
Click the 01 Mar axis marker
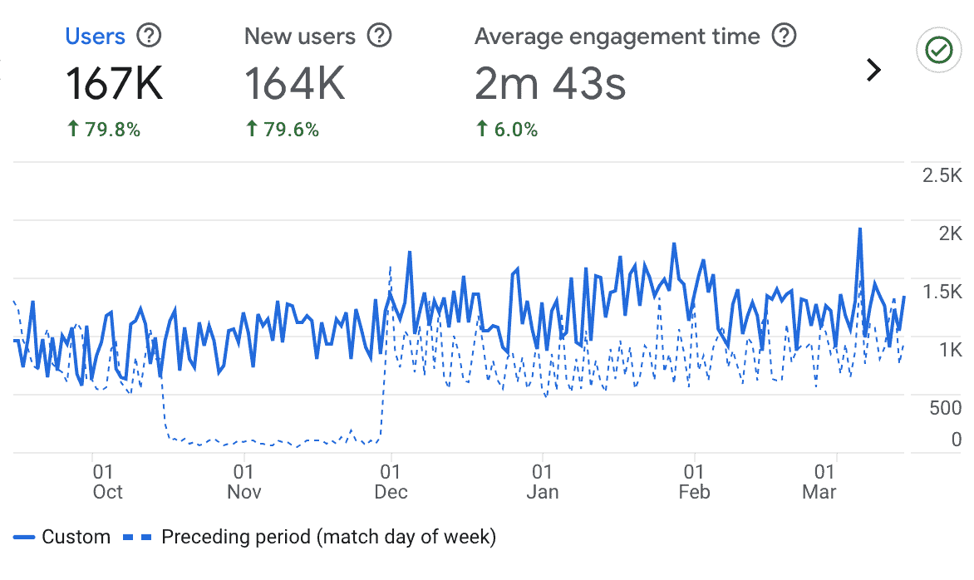click(819, 481)
